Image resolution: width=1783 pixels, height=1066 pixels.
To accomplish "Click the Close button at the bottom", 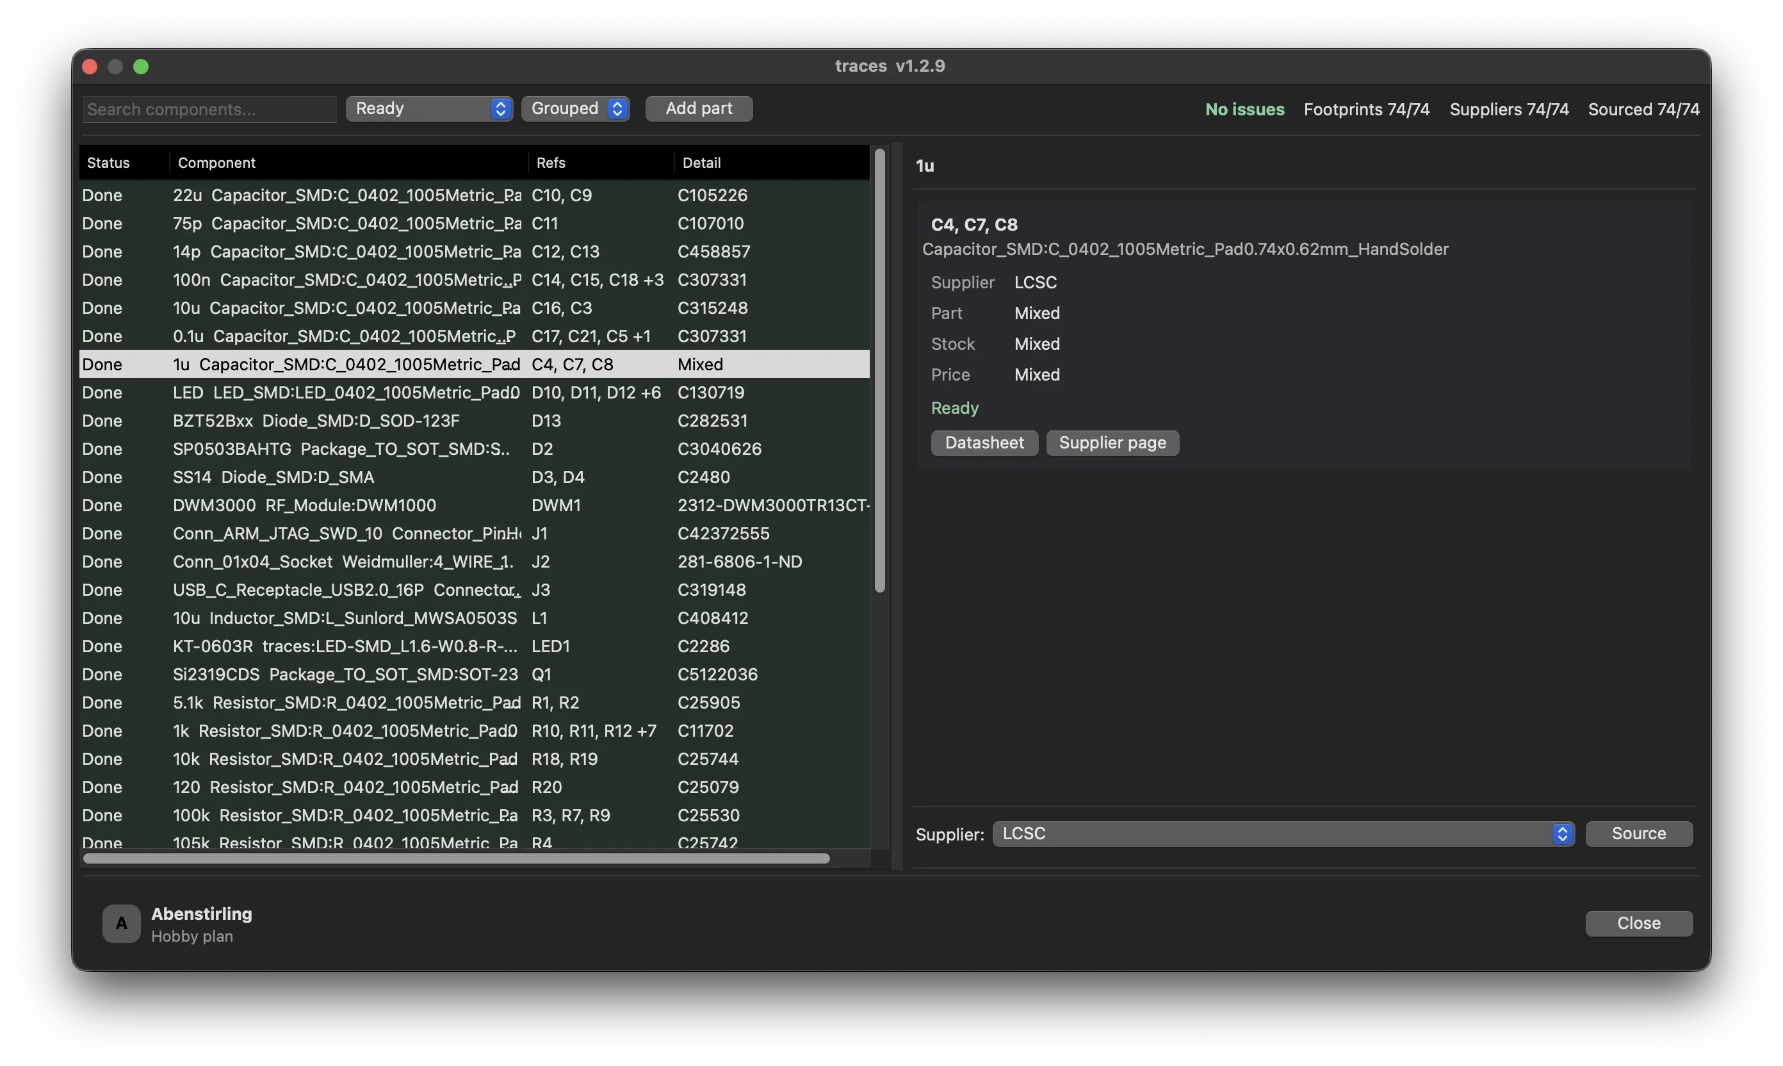I will point(1639,923).
